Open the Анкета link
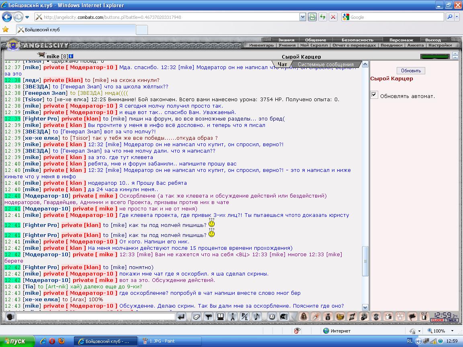The image size is (463, 347). (x=416, y=45)
